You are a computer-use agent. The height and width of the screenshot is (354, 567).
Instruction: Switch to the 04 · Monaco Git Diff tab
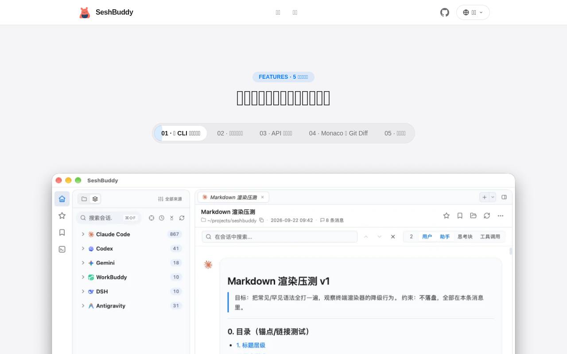[x=338, y=133]
